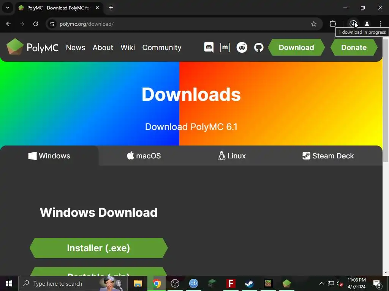389x291 pixels.
Task: Open the News menu item
Action: [76, 47]
